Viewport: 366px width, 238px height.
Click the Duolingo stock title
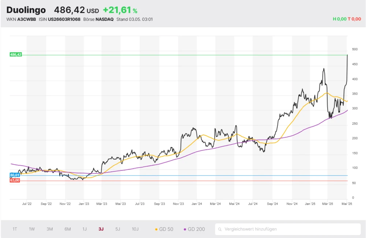(x=26, y=10)
